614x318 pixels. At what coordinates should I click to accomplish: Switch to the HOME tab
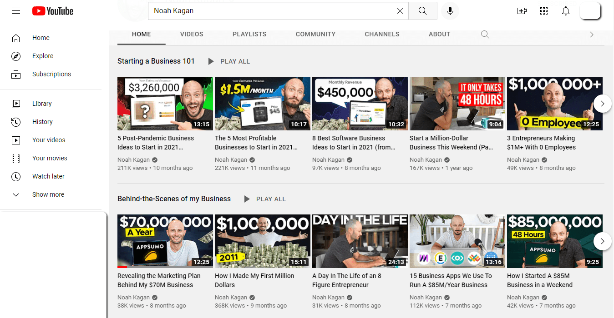[142, 34]
